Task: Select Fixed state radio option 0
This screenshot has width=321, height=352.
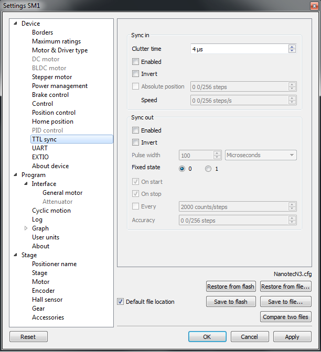Action: tap(182, 169)
